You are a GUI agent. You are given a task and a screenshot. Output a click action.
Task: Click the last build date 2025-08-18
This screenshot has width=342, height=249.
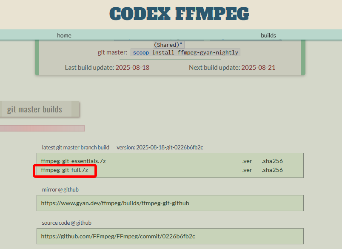click(x=132, y=68)
